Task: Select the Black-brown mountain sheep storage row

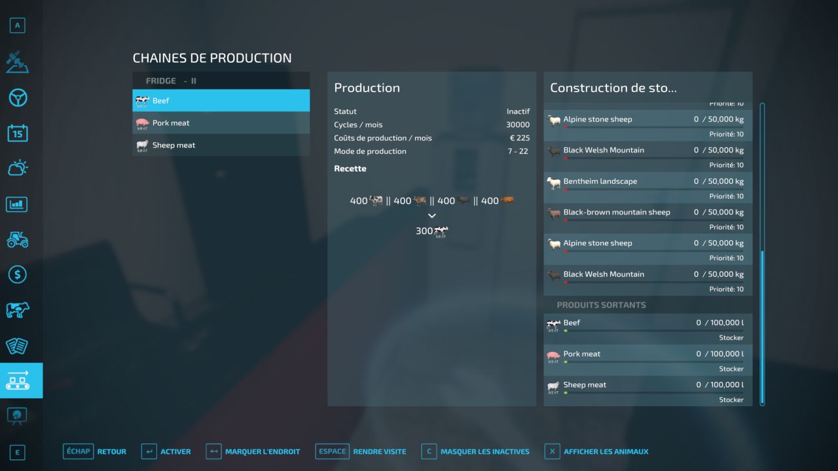Action: coord(647,218)
